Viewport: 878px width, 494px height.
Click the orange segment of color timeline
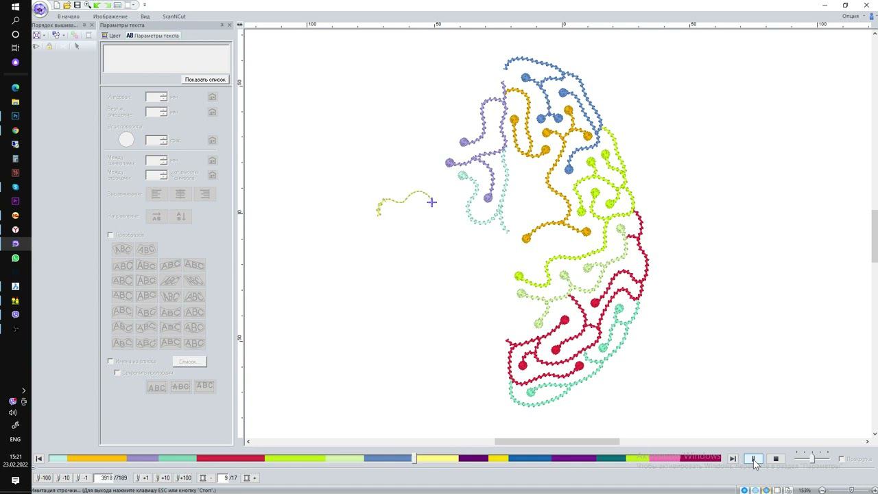tap(97, 458)
